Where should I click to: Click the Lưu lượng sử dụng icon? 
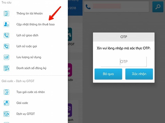tap(6, 57)
